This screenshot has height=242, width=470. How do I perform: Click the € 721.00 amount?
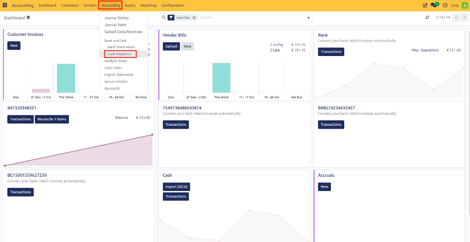453,51
